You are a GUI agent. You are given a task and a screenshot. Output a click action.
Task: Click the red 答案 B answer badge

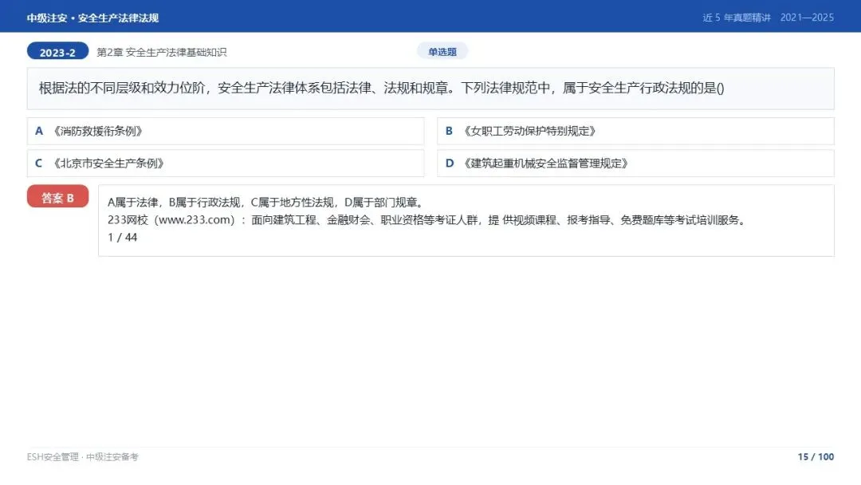click(x=57, y=198)
